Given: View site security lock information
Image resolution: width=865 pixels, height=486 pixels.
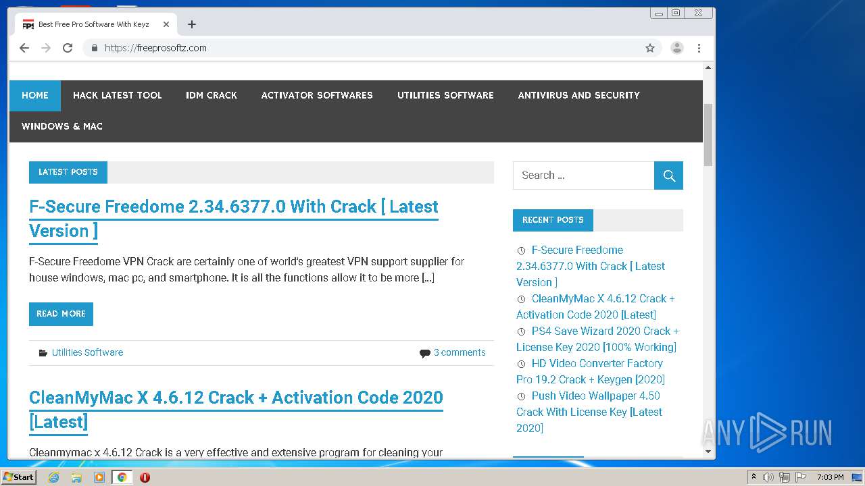Looking at the screenshot, I should [95, 48].
